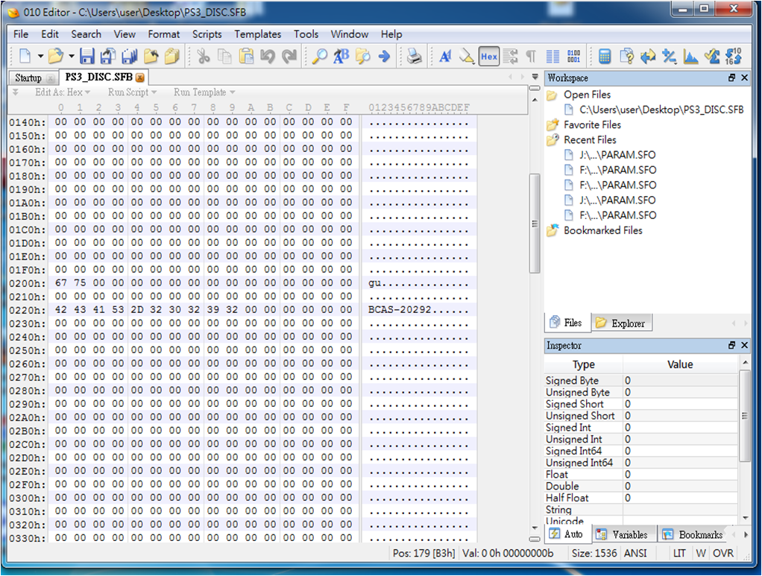Click the Open File folder icon
The width and height of the screenshot is (762, 576).
pyautogui.click(x=55, y=57)
